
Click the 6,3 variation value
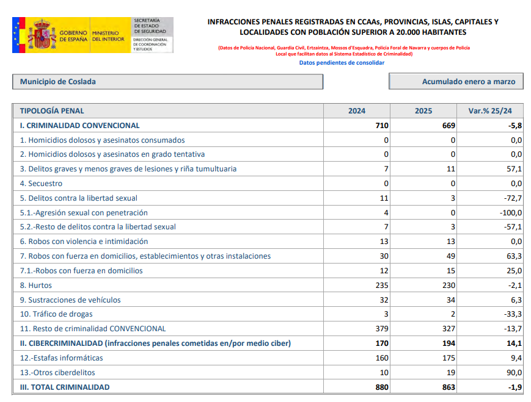[516, 300]
